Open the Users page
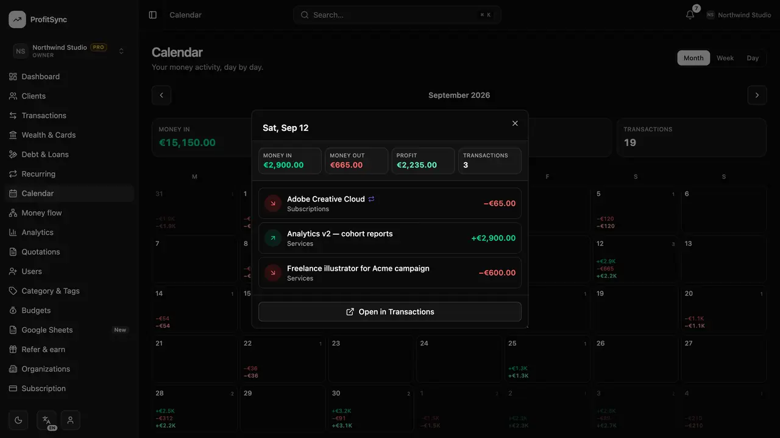The height and width of the screenshot is (438, 780). pos(69,271)
